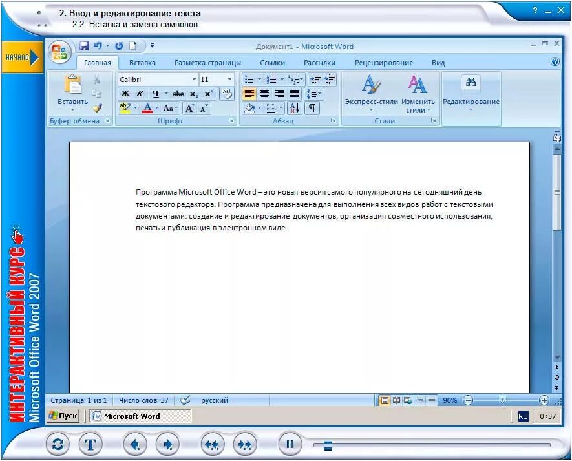Screen dimensions: 572x461
Task: Click RU language indicator in tray
Action: pyautogui.click(x=523, y=416)
